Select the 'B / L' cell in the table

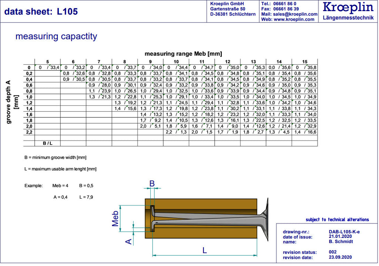coord(47,143)
